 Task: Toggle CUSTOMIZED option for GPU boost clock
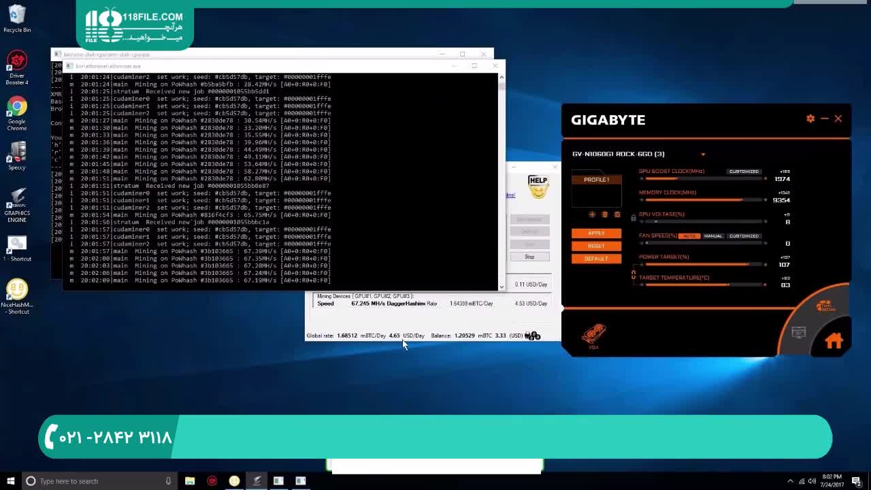[744, 171]
